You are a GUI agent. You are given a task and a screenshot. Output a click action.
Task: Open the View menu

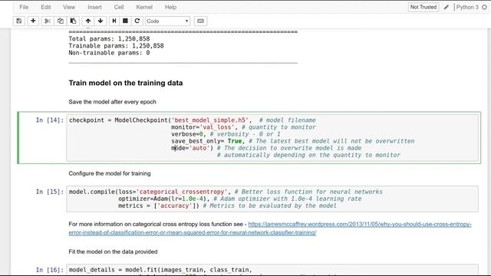click(69, 7)
